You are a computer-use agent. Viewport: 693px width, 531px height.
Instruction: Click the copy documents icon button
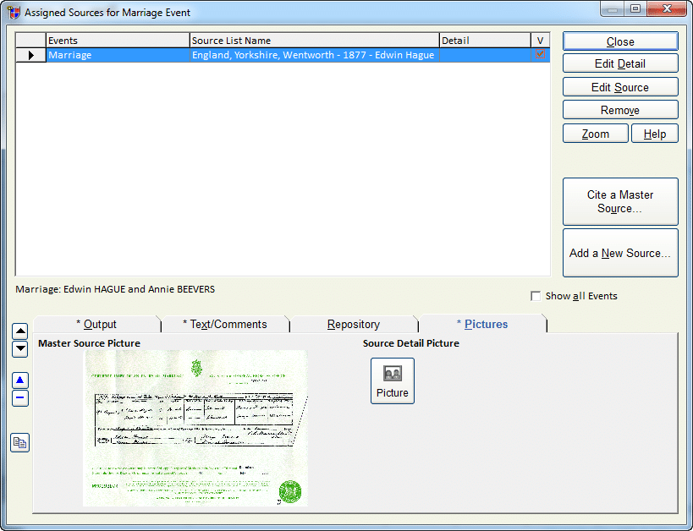tap(20, 443)
